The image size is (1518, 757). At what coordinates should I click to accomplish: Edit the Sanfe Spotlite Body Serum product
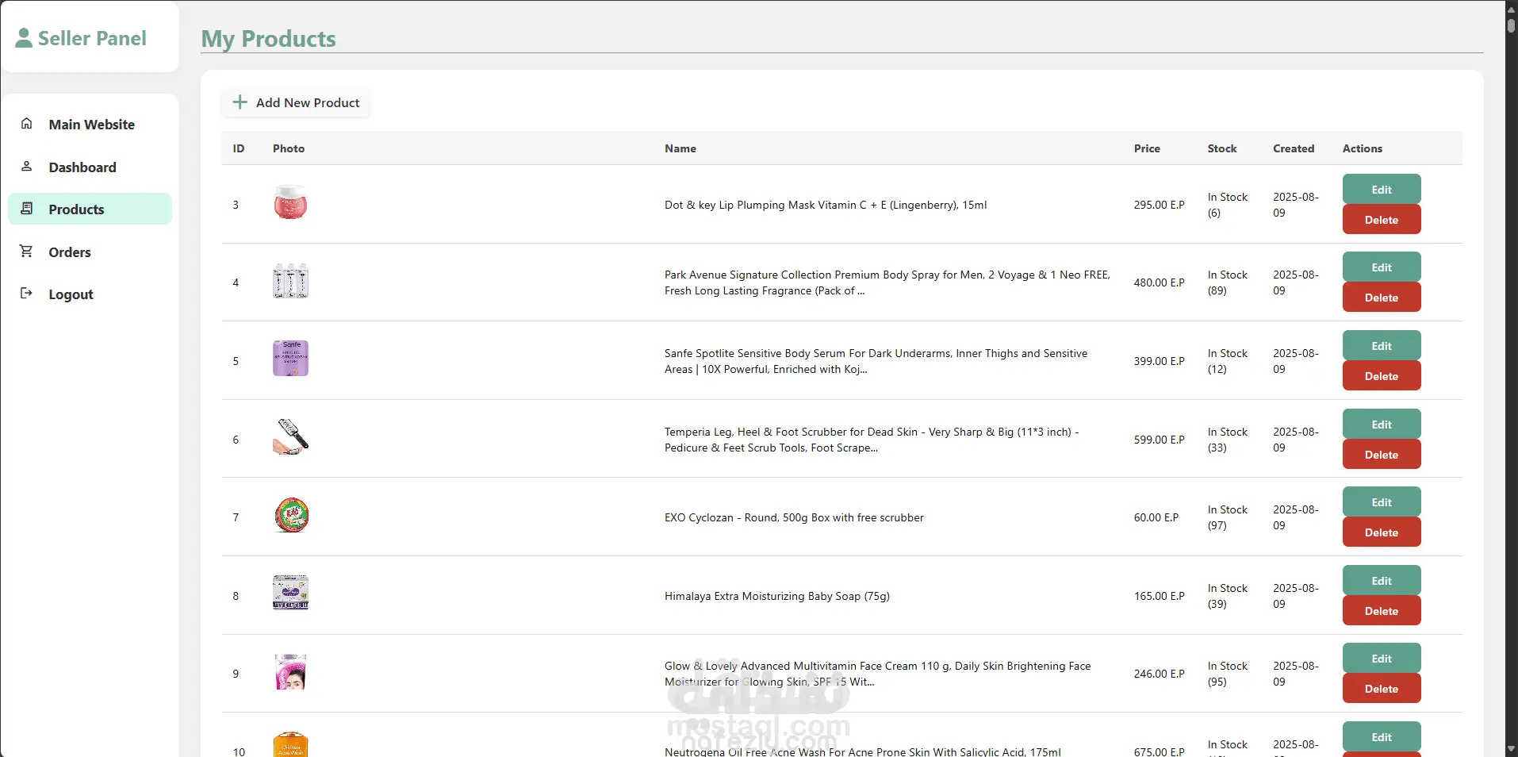click(x=1381, y=346)
